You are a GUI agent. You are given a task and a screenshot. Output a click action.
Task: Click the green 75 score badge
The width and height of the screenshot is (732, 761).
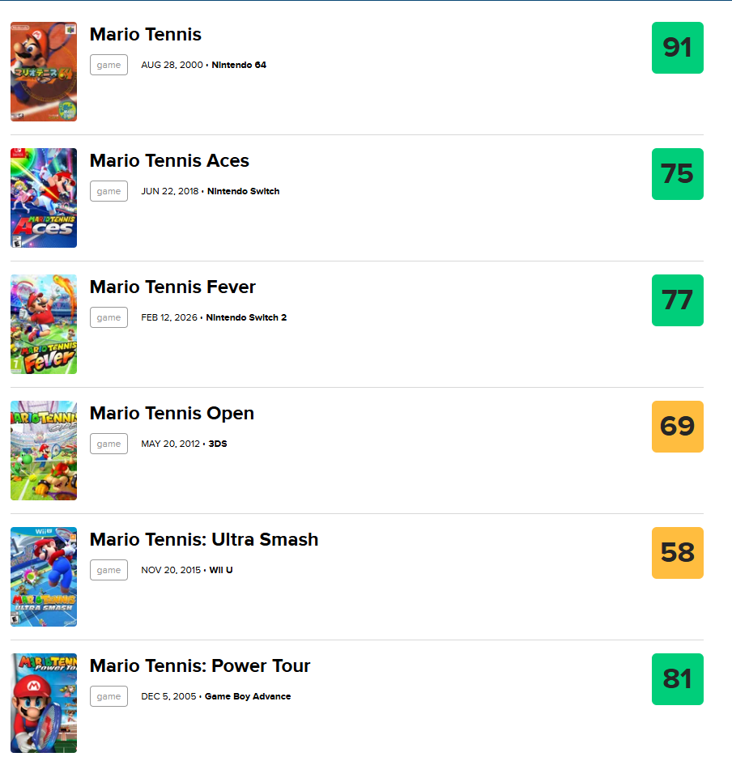[x=677, y=174]
